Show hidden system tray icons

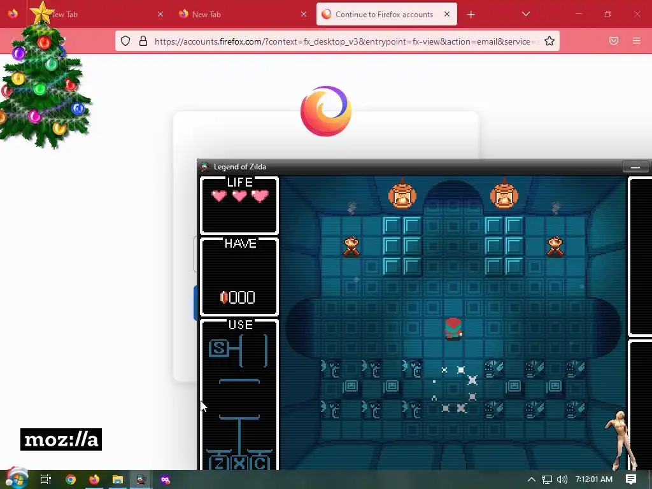[x=531, y=479]
